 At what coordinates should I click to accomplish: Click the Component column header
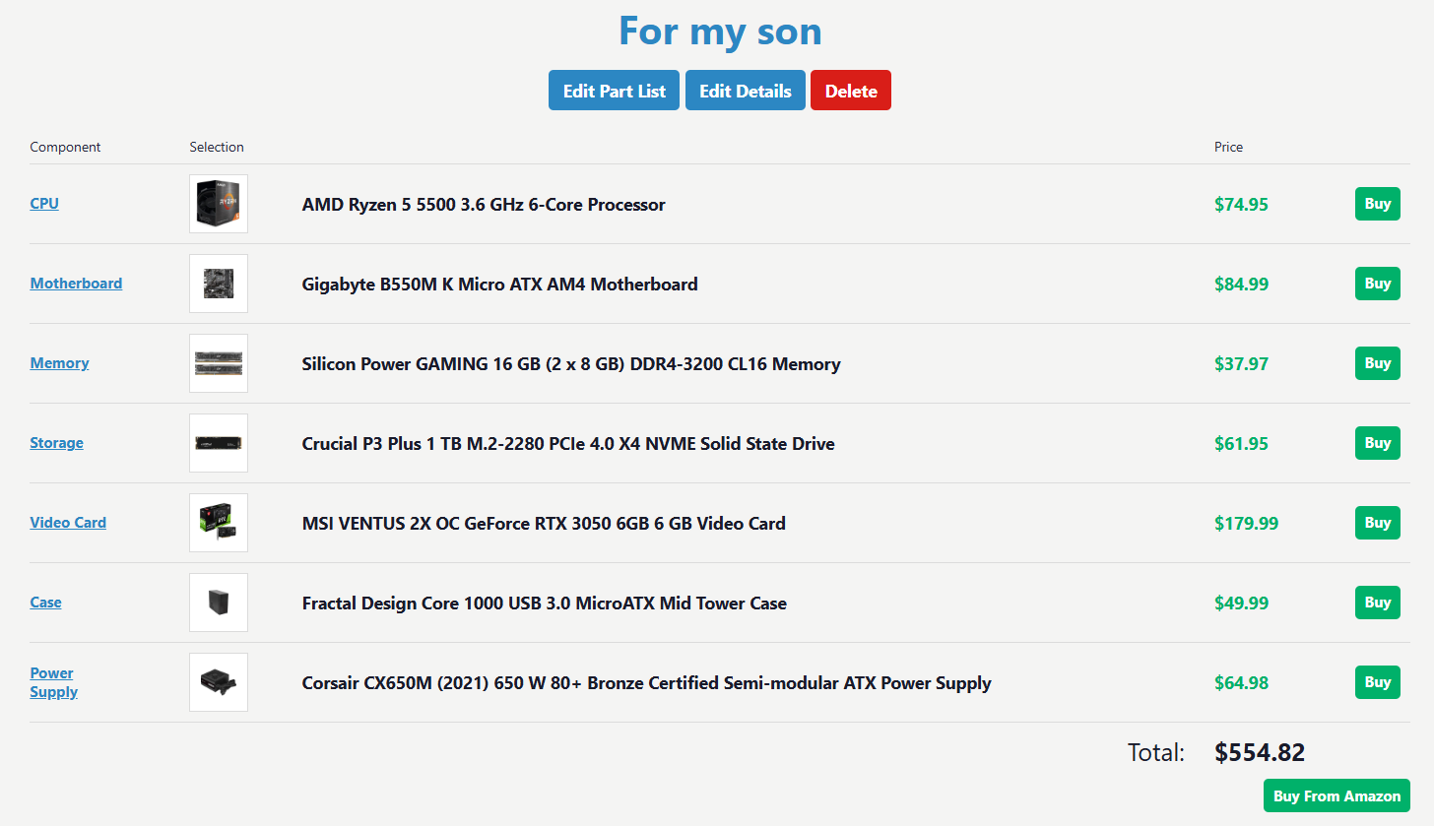(65, 147)
